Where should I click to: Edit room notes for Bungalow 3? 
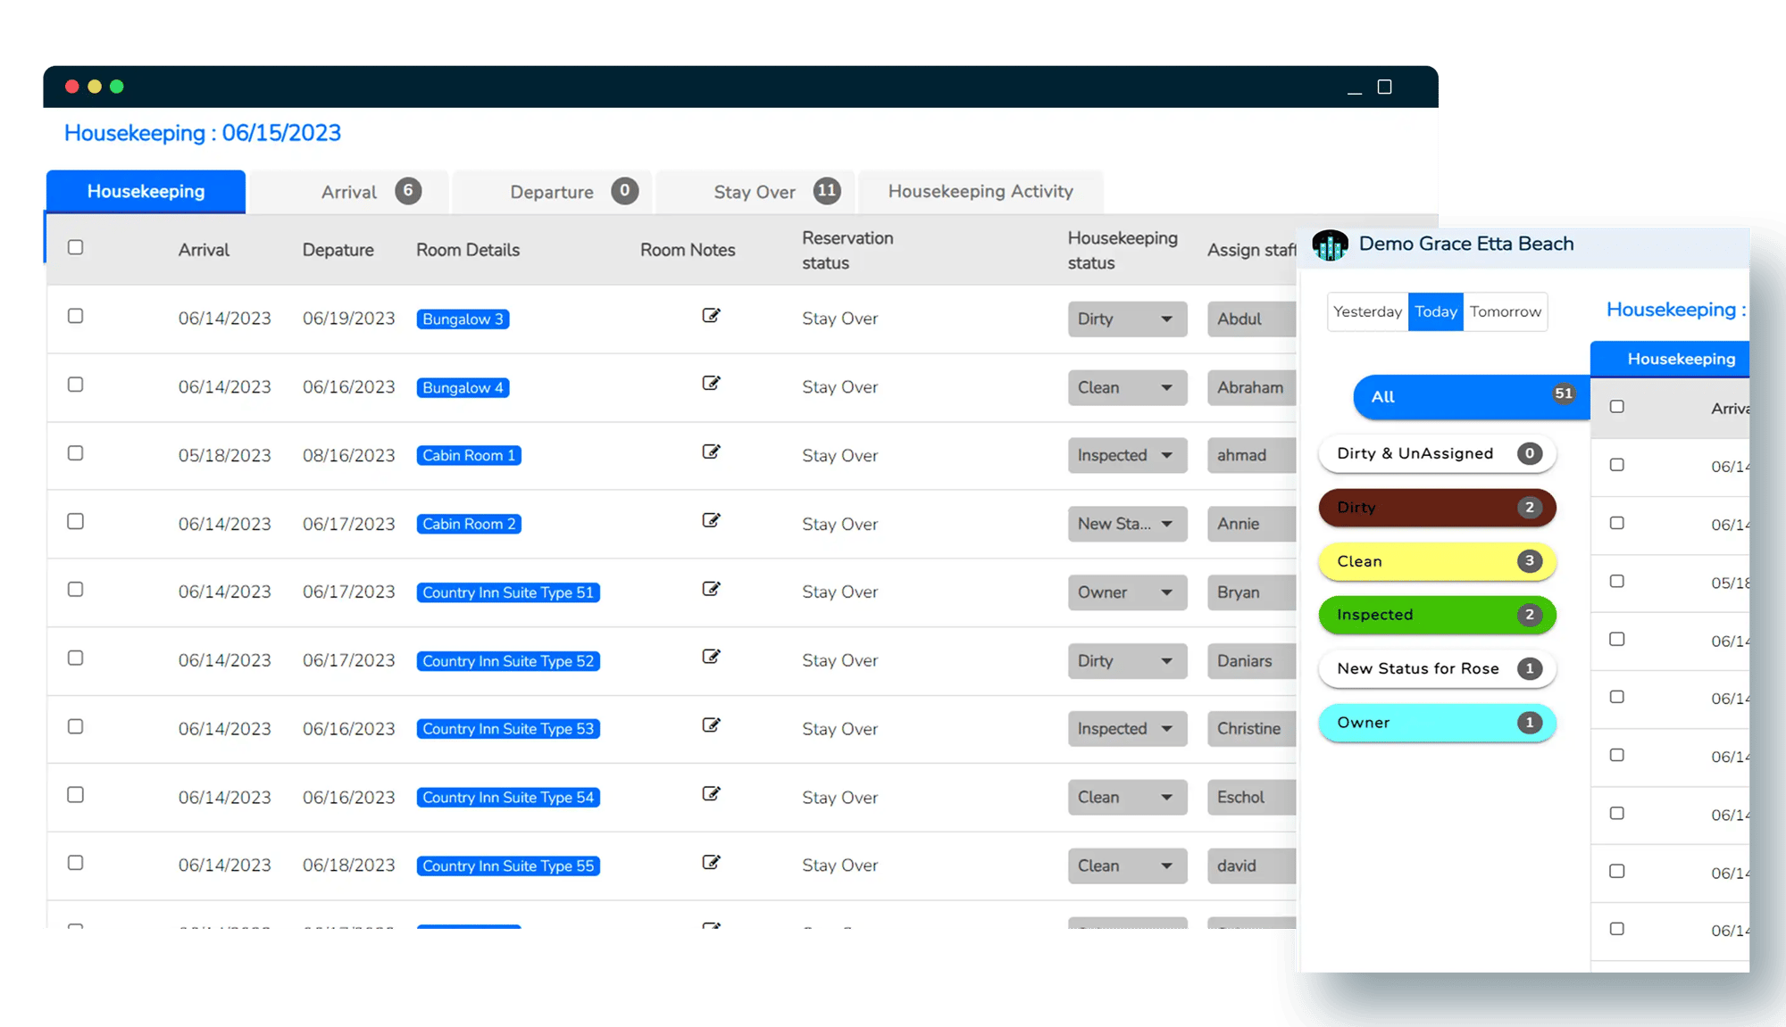[711, 316]
